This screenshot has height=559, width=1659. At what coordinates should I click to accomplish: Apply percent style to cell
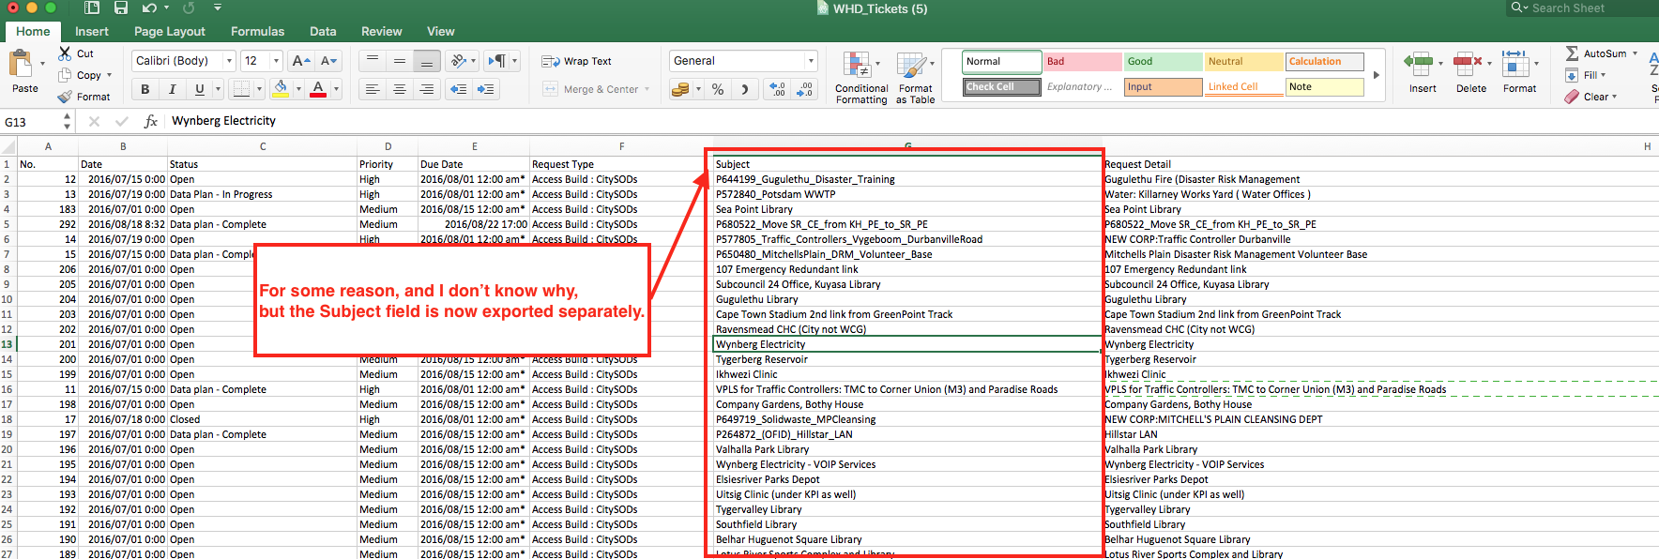pos(718,89)
